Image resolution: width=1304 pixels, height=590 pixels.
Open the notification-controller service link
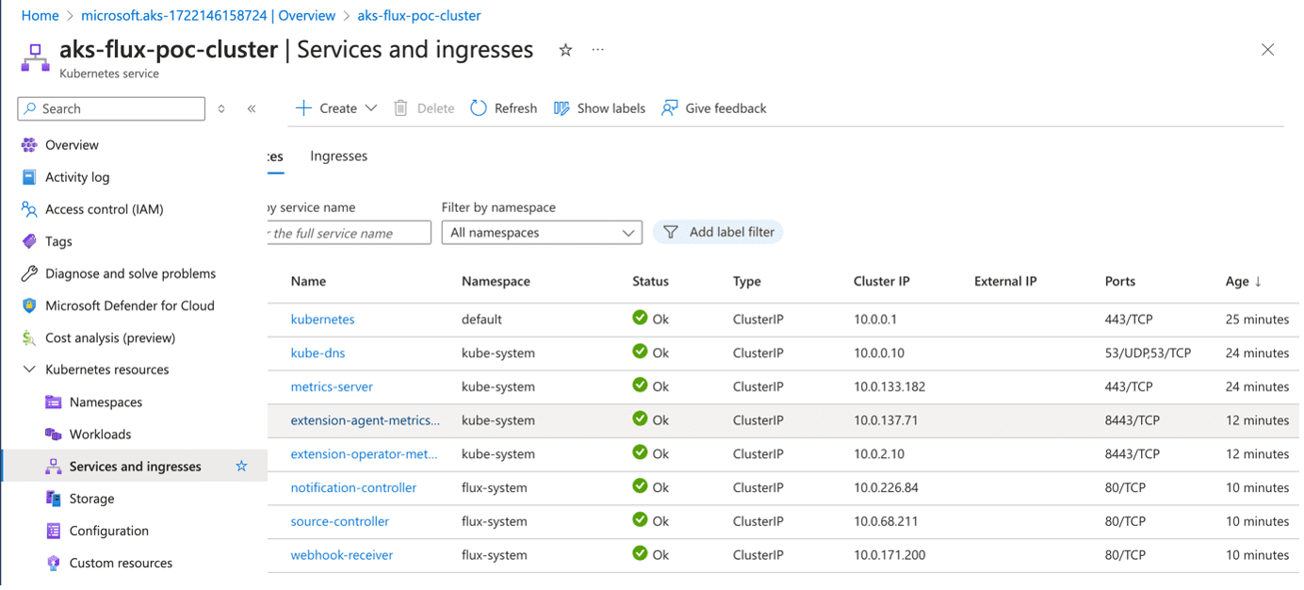coord(353,488)
